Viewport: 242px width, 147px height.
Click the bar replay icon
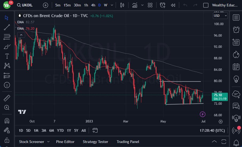click(x=173, y=5)
